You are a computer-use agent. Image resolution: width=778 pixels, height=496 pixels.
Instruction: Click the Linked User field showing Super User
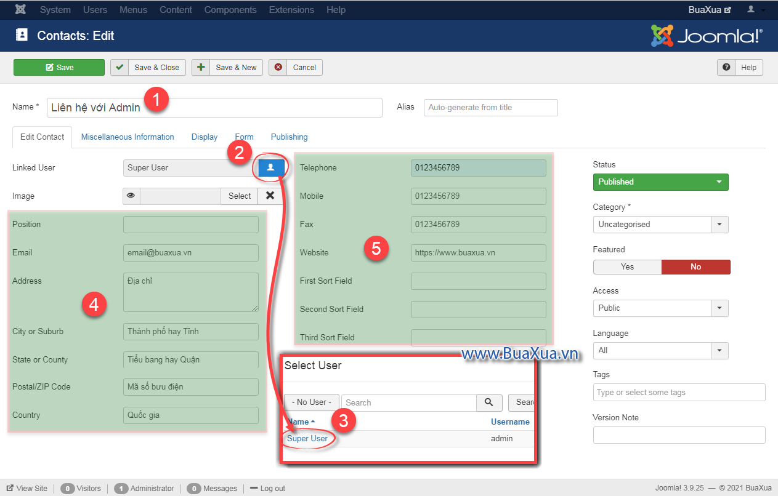tap(190, 168)
